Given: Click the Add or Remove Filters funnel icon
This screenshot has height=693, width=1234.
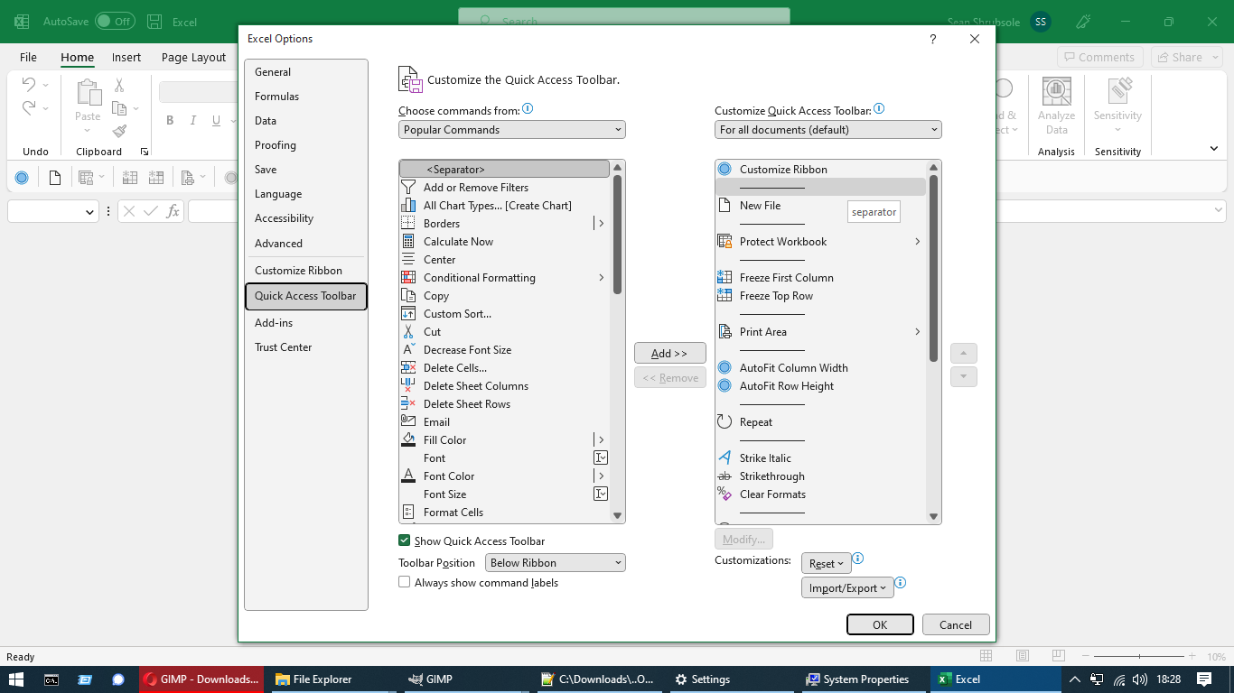Looking at the screenshot, I should (x=408, y=188).
